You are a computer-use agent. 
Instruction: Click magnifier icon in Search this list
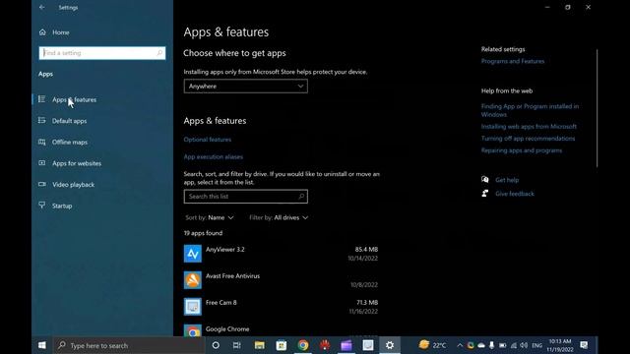click(301, 197)
